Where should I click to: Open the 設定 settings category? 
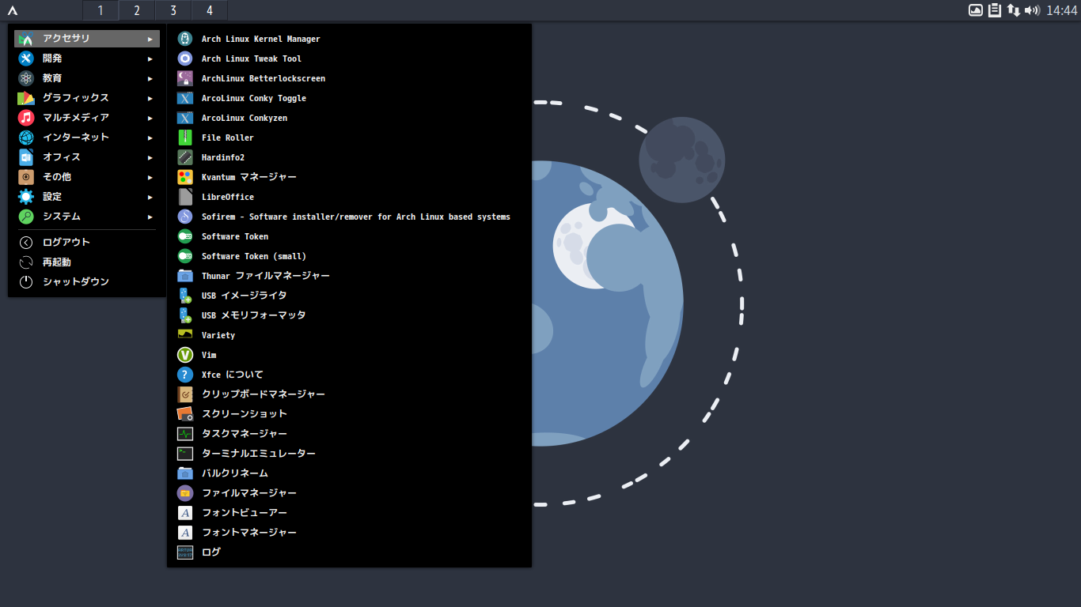point(87,197)
